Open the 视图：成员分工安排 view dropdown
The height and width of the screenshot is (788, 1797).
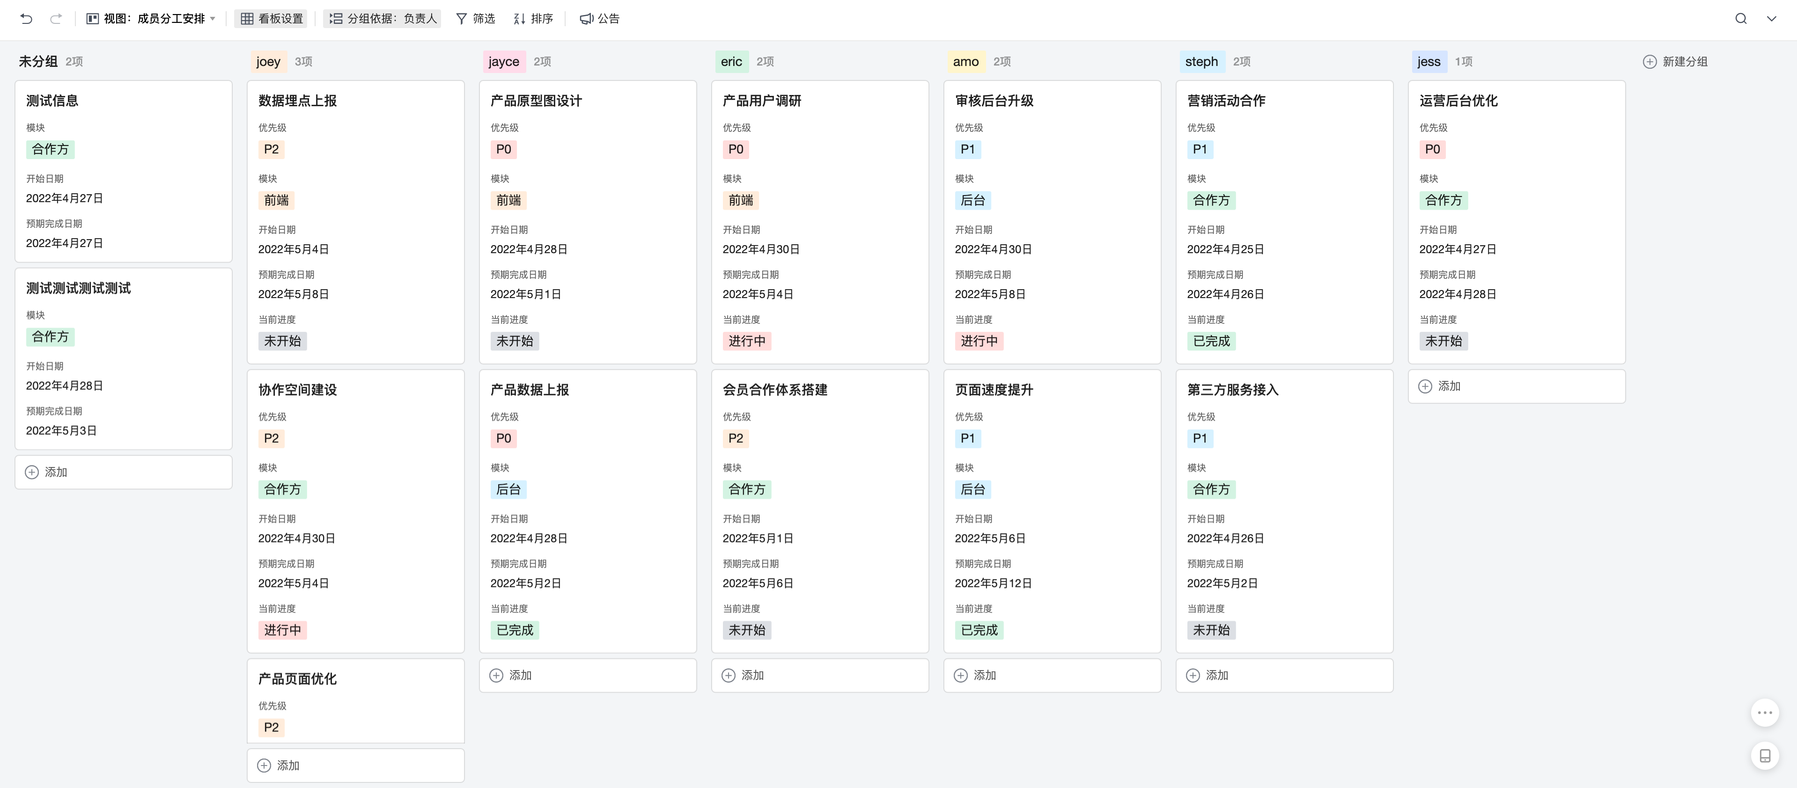pyautogui.click(x=151, y=19)
